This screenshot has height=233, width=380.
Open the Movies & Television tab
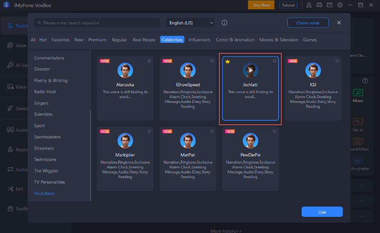pos(279,40)
